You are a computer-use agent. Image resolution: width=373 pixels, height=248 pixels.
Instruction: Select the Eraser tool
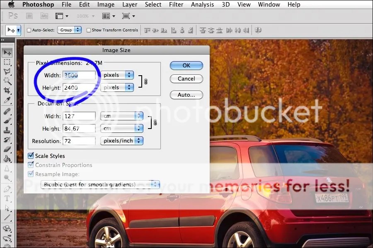(x=7, y=149)
